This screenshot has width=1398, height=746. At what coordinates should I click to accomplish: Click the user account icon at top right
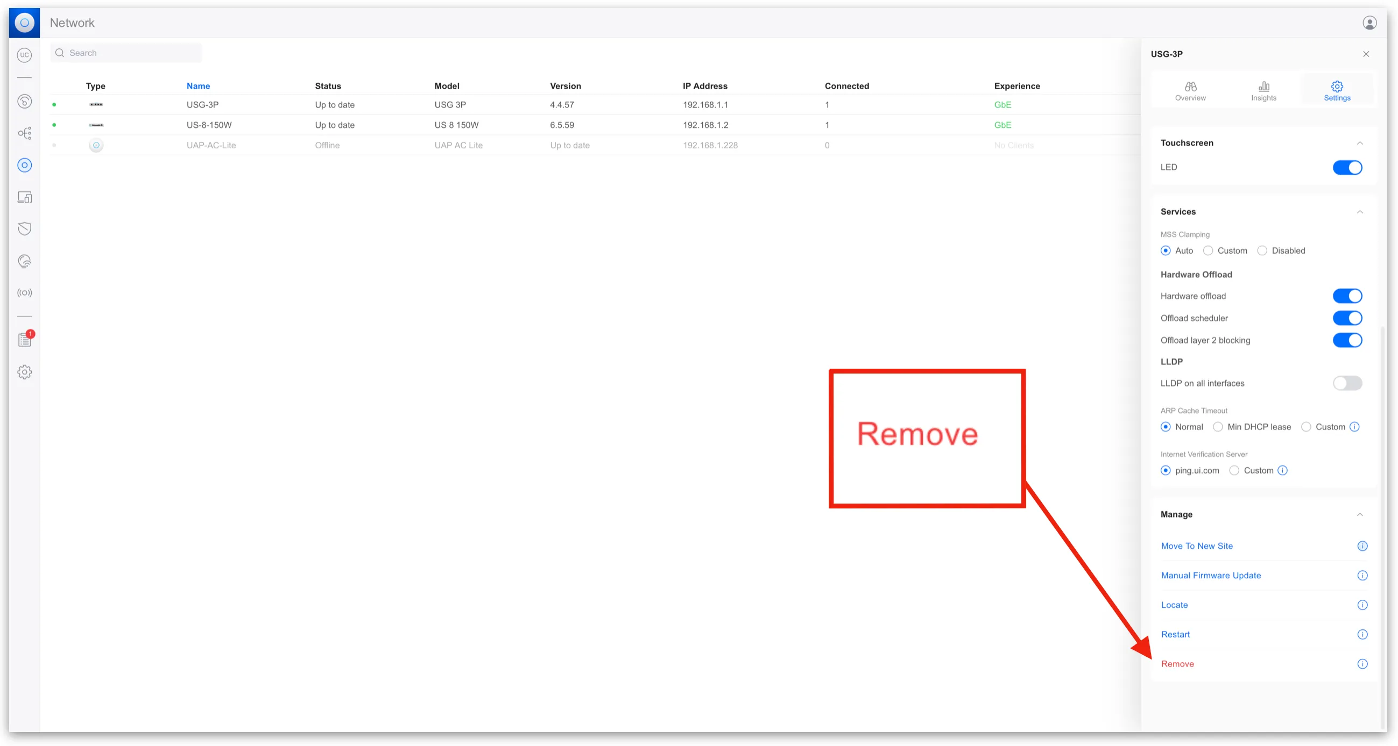coord(1369,23)
